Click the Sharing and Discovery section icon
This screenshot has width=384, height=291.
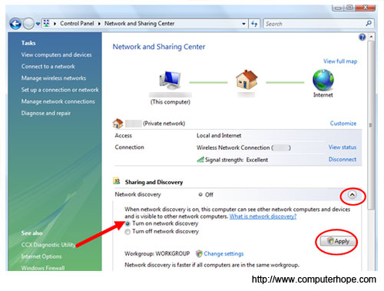tap(117, 181)
